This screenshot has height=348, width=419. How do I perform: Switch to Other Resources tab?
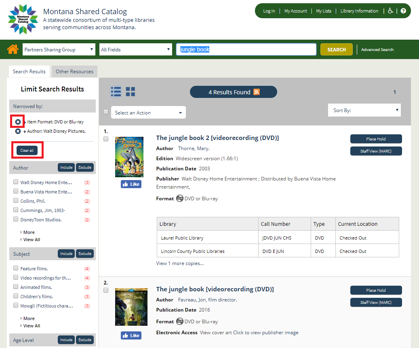pyautogui.click(x=75, y=72)
